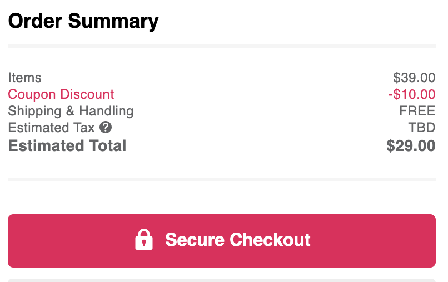
Task: Click the divider line below Estimated Total
Action: pyautogui.click(x=222, y=179)
